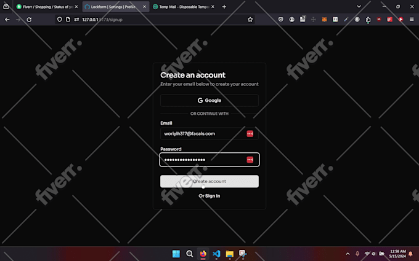The width and height of the screenshot is (419, 261).
Task: Open a new browser tab
Action: click(x=224, y=7)
